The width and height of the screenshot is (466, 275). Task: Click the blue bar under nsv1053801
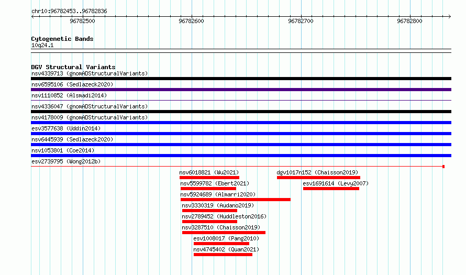(x=241, y=156)
